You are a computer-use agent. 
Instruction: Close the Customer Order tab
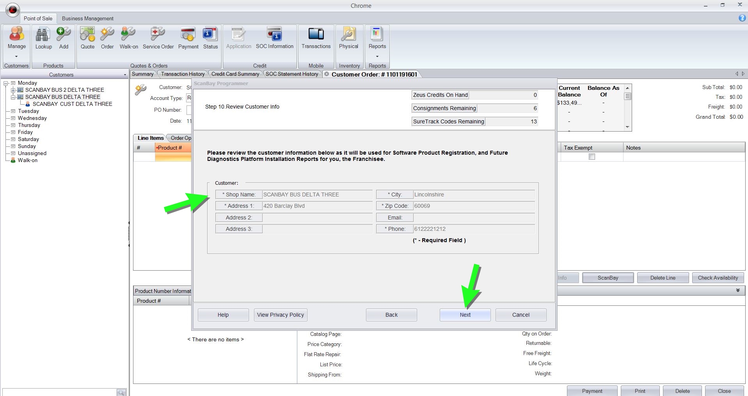(327, 74)
